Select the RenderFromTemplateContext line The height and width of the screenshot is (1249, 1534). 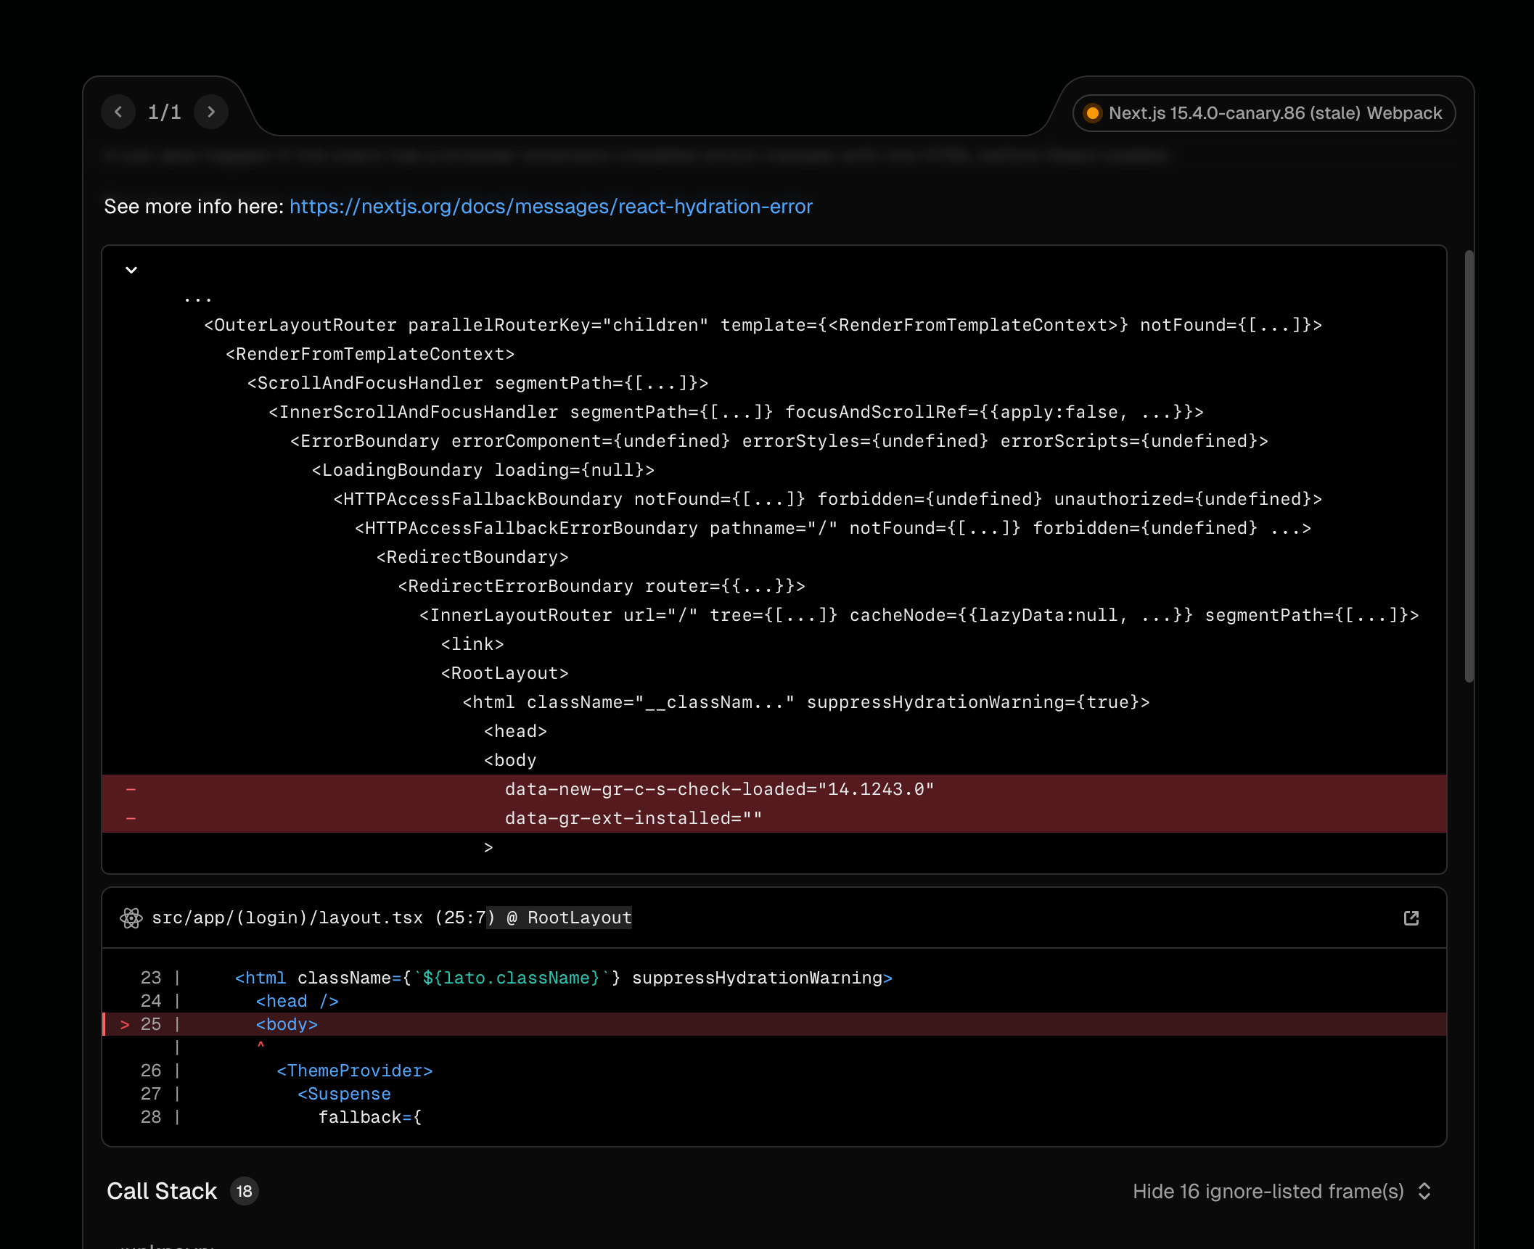[370, 354]
